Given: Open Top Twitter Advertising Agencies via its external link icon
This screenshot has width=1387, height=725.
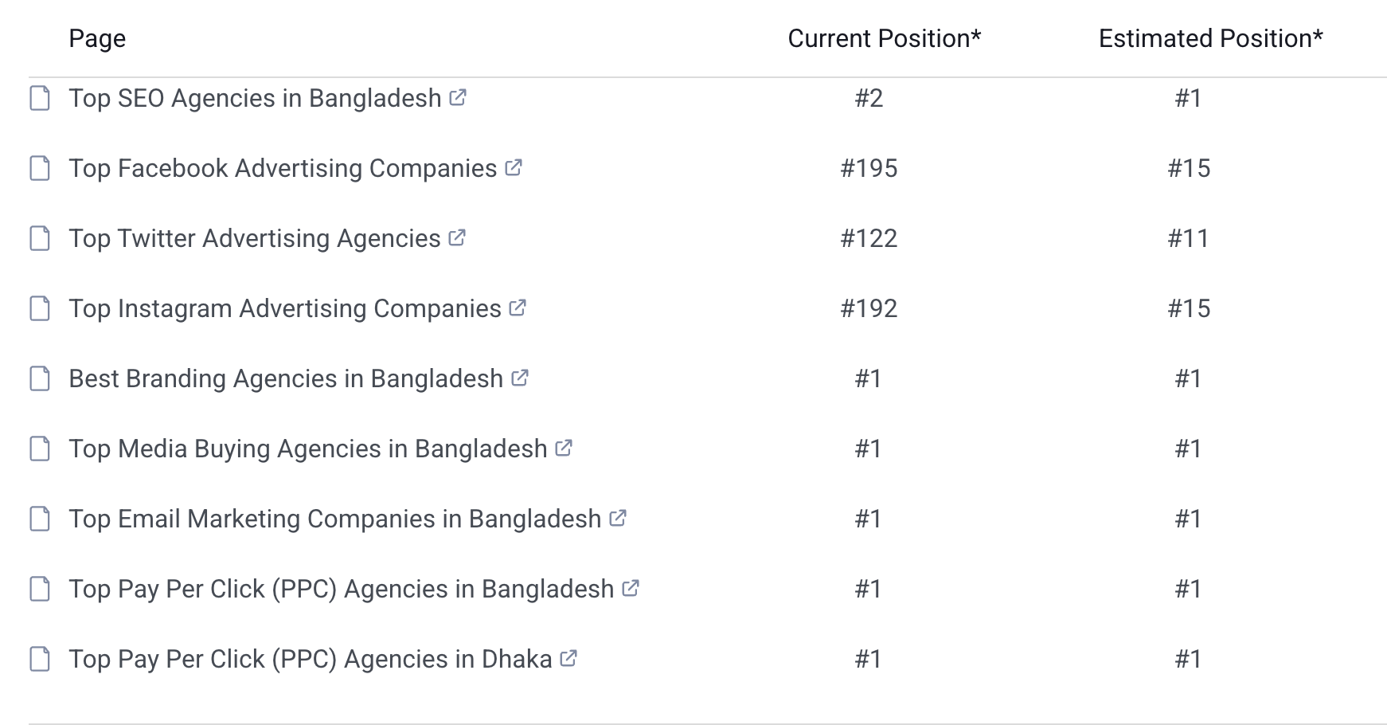Looking at the screenshot, I should click(456, 238).
